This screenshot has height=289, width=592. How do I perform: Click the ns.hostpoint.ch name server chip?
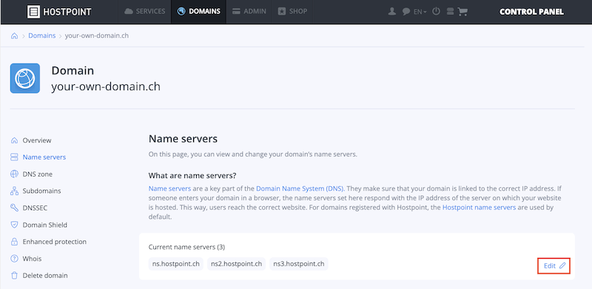pyautogui.click(x=176, y=264)
